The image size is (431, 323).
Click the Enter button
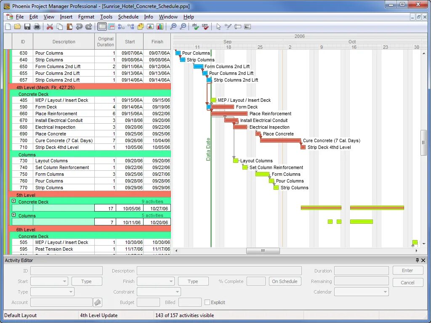[407, 270]
